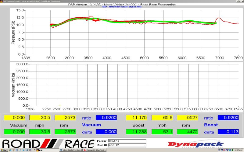Click the Vacuum delta field 0.000
The width and height of the screenshot is (244, 152).
tap(106, 132)
